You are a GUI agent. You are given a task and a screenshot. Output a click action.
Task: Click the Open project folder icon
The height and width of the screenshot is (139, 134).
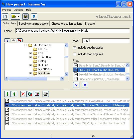[x=14, y=17]
